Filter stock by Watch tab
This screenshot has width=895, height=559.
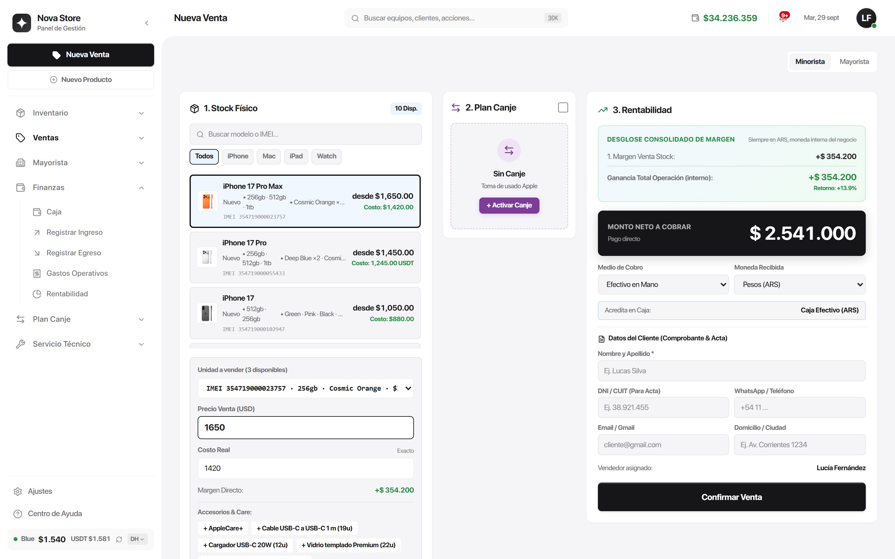[x=327, y=157]
